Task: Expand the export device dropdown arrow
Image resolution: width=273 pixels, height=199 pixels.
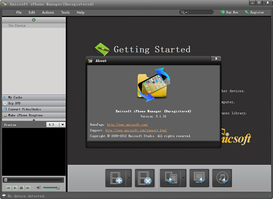Action: click(183, 178)
